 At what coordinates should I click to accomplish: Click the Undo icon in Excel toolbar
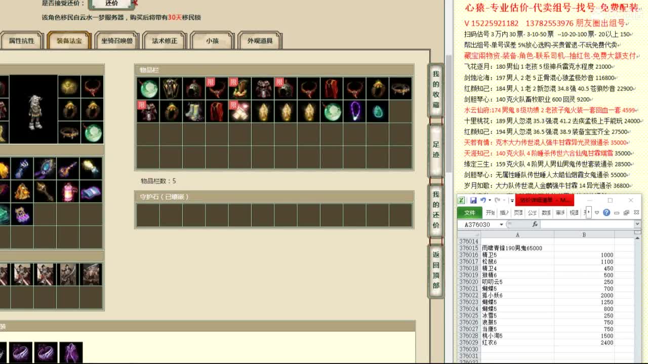(483, 200)
